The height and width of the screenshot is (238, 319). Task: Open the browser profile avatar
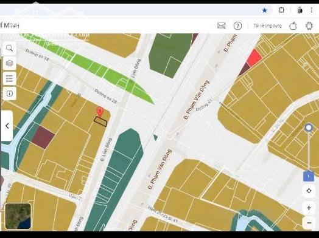pyautogui.click(x=300, y=10)
